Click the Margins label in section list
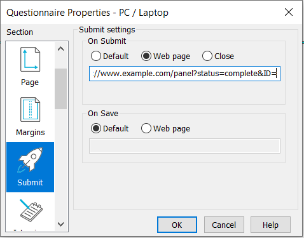The width and height of the screenshot is (304, 238). 31,133
